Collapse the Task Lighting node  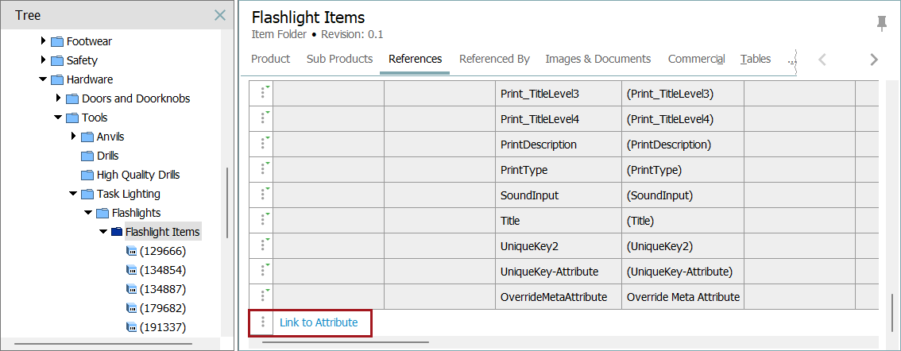73,194
